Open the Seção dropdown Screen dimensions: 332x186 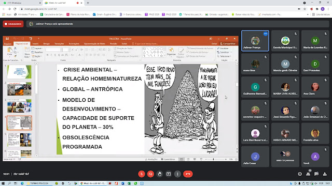coord(37,56)
